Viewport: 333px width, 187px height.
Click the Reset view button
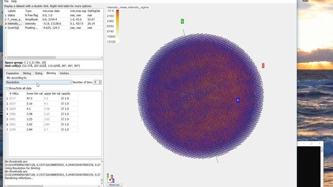coord(114,185)
